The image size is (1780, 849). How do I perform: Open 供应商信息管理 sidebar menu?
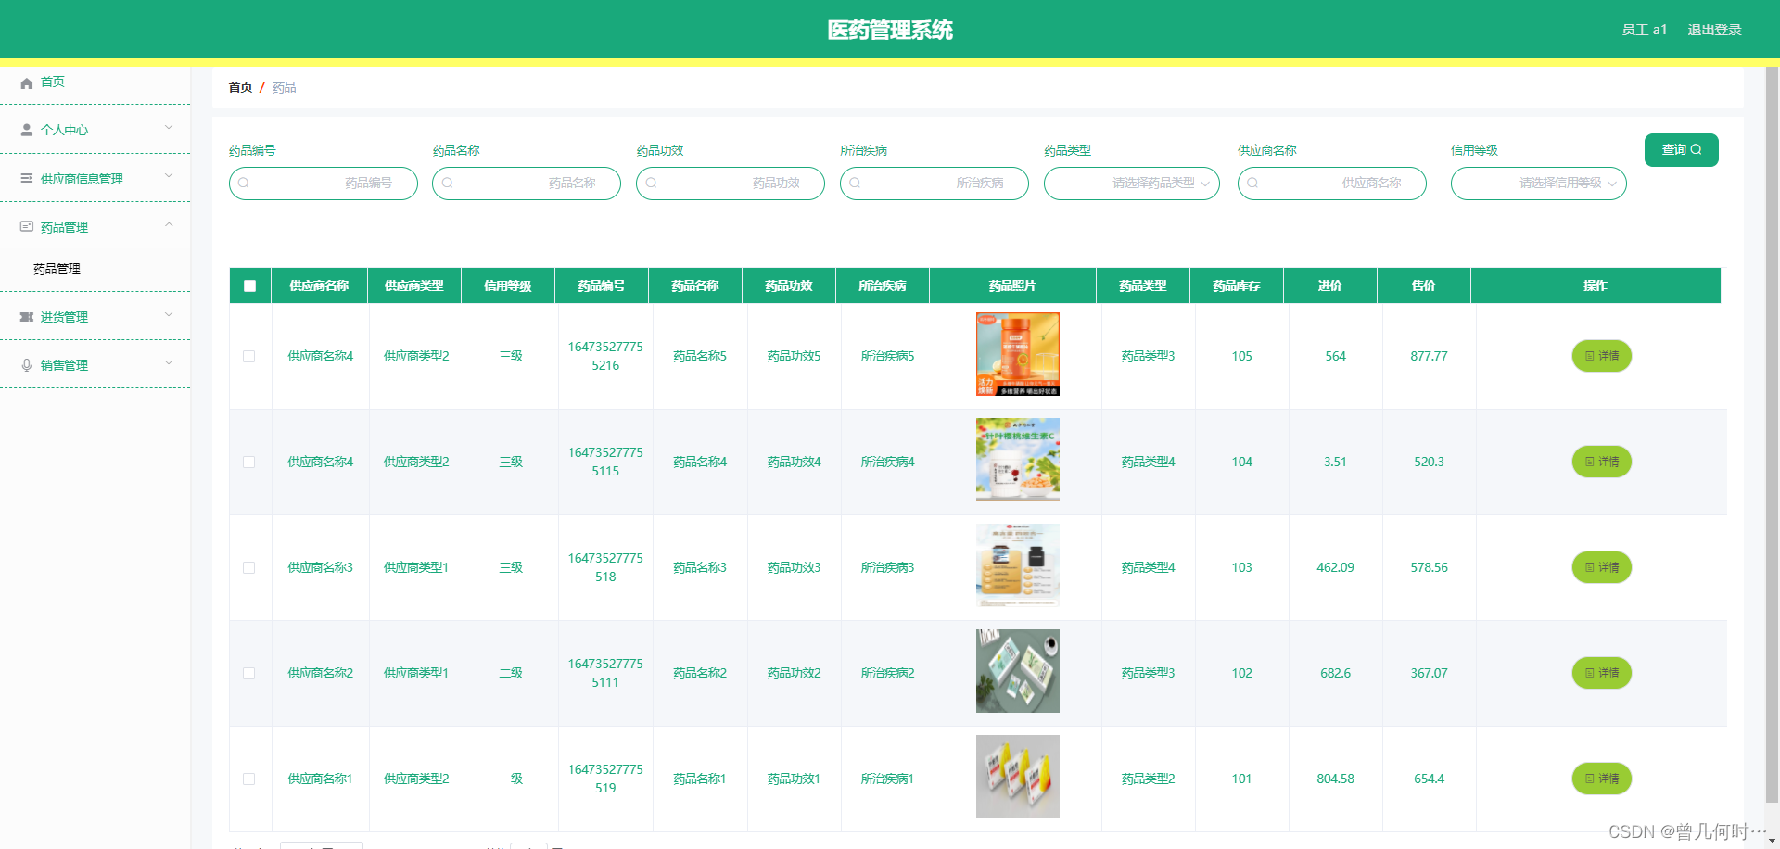pos(95,179)
